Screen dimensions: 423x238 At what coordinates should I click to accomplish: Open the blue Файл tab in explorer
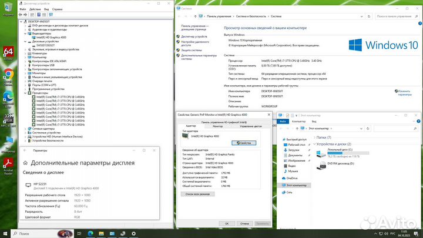pos(283,122)
